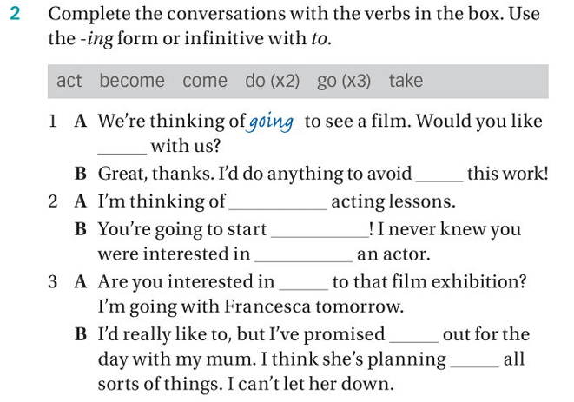This screenshot has height=402, width=574.
Task: Click the filled-in answer "going"
Action: click(272, 122)
